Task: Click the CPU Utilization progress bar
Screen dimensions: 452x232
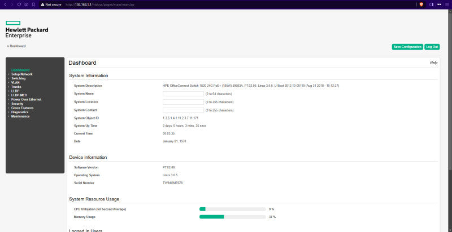Action: pyautogui.click(x=232, y=209)
